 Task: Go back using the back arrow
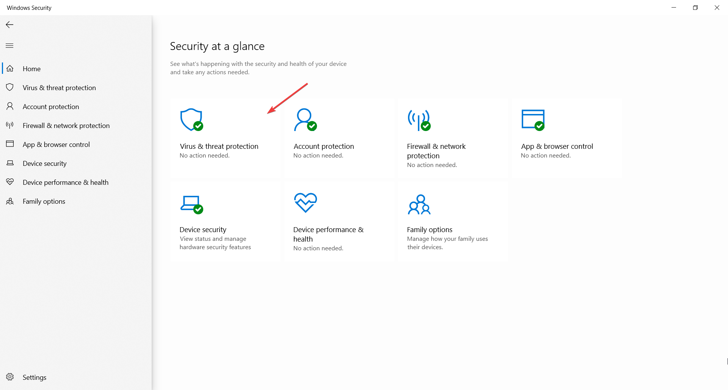pyautogui.click(x=10, y=25)
